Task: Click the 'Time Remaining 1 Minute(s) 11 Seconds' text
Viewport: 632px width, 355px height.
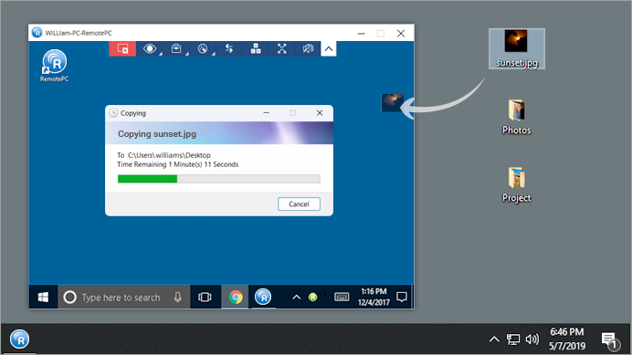Action: [x=178, y=164]
